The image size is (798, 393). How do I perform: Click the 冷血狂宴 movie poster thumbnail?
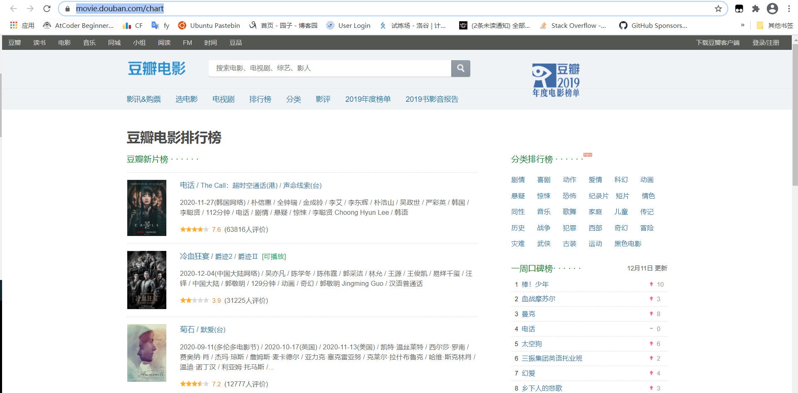click(147, 280)
